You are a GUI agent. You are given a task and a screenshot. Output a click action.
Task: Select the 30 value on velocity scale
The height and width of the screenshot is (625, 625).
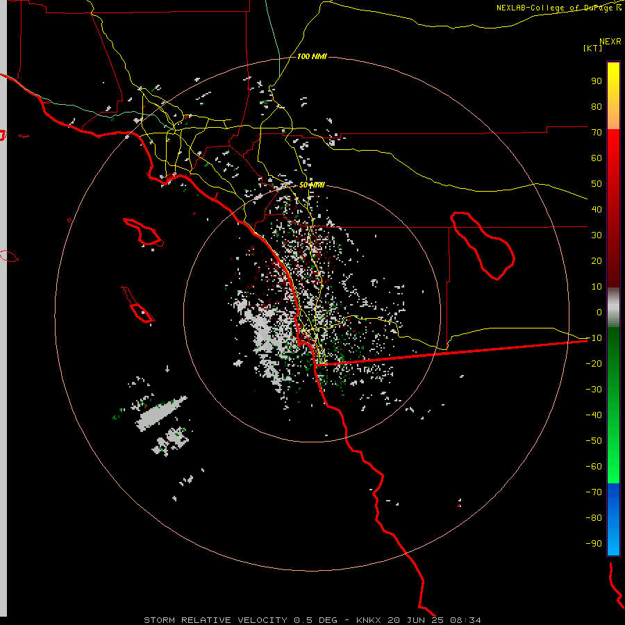[x=597, y=235]
